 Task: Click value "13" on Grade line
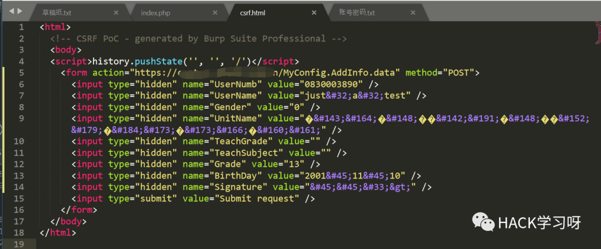pyautogui.click(x=294, y=164)
